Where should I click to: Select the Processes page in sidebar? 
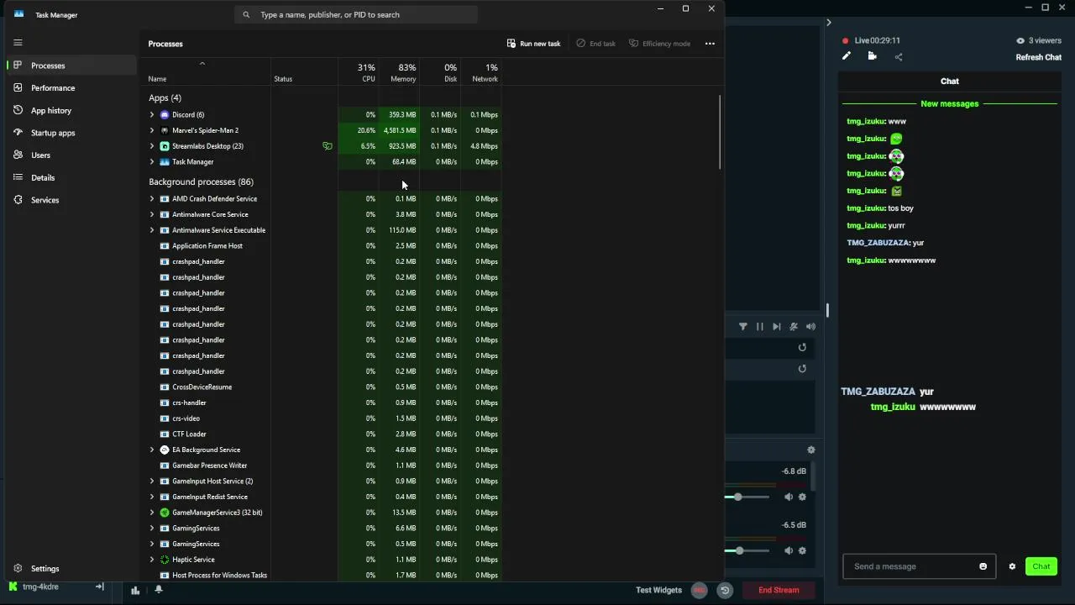click(71, 66)
